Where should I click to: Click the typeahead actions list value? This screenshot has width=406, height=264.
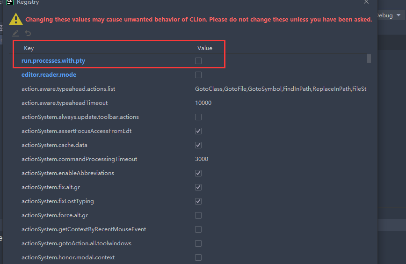[280, 89]
